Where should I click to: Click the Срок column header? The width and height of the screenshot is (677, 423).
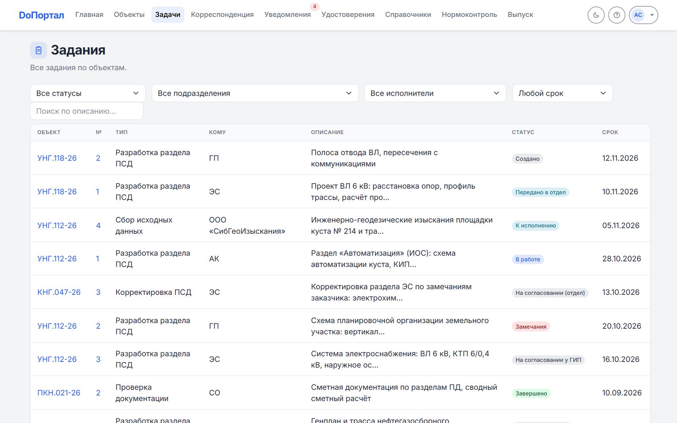(x=610, y=132)
